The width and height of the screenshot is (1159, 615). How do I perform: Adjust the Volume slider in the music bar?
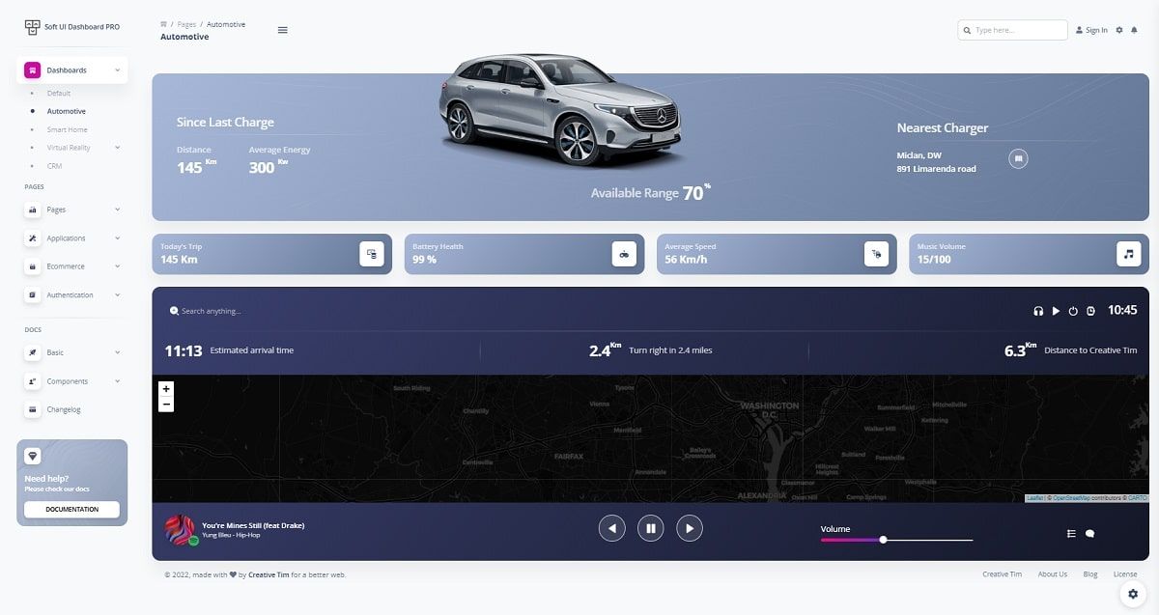click(x=882, y=540)
